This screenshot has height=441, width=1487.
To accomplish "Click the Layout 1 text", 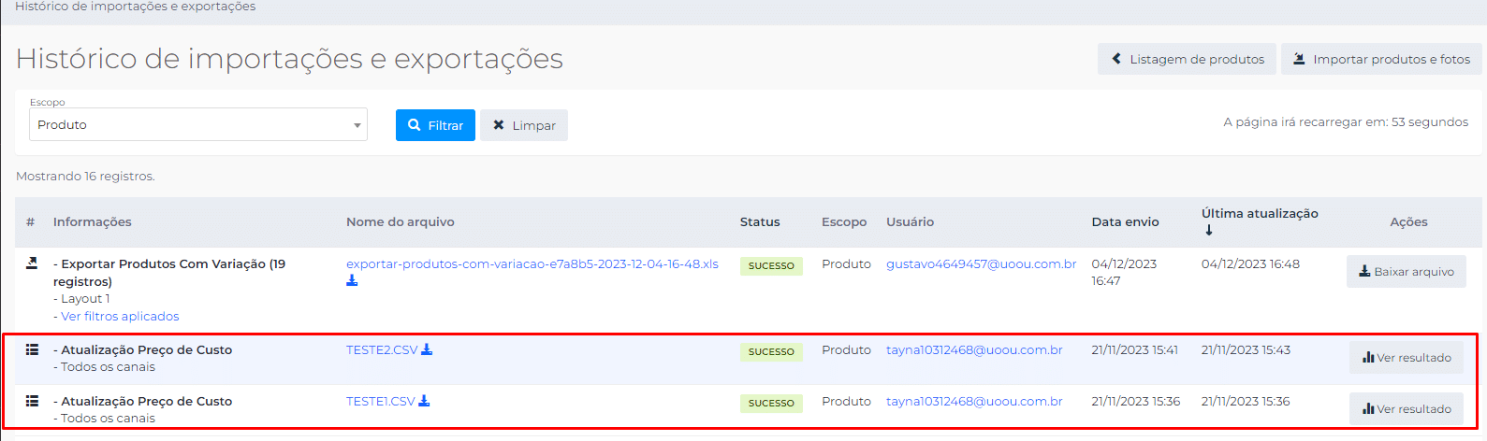I will coord(85,299).
